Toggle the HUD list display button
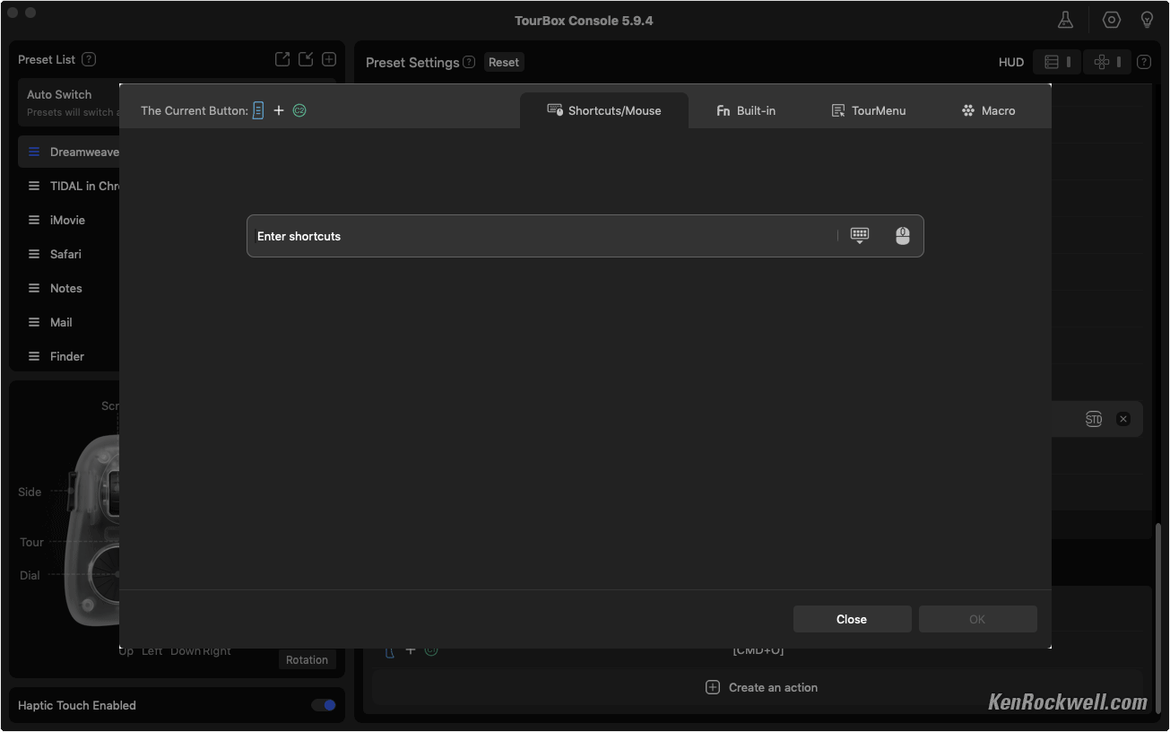The width and height of the screenshot is (1170, 732). 1057,62
